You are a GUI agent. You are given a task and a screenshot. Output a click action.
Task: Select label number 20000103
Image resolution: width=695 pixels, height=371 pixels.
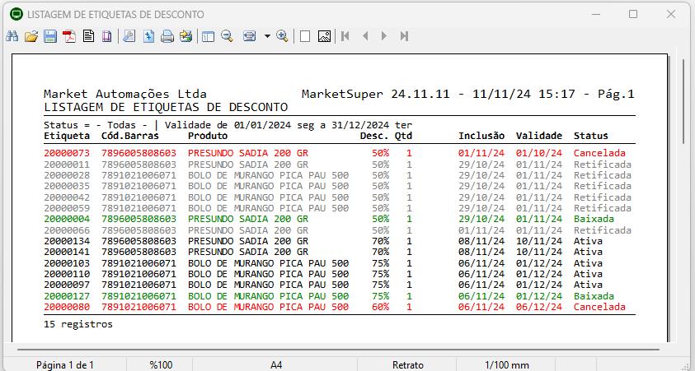pos(67,263)
